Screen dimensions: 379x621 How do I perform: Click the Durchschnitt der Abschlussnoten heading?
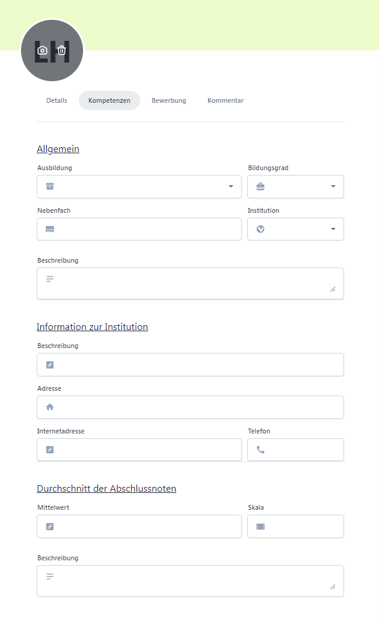(x=106, y=488)
